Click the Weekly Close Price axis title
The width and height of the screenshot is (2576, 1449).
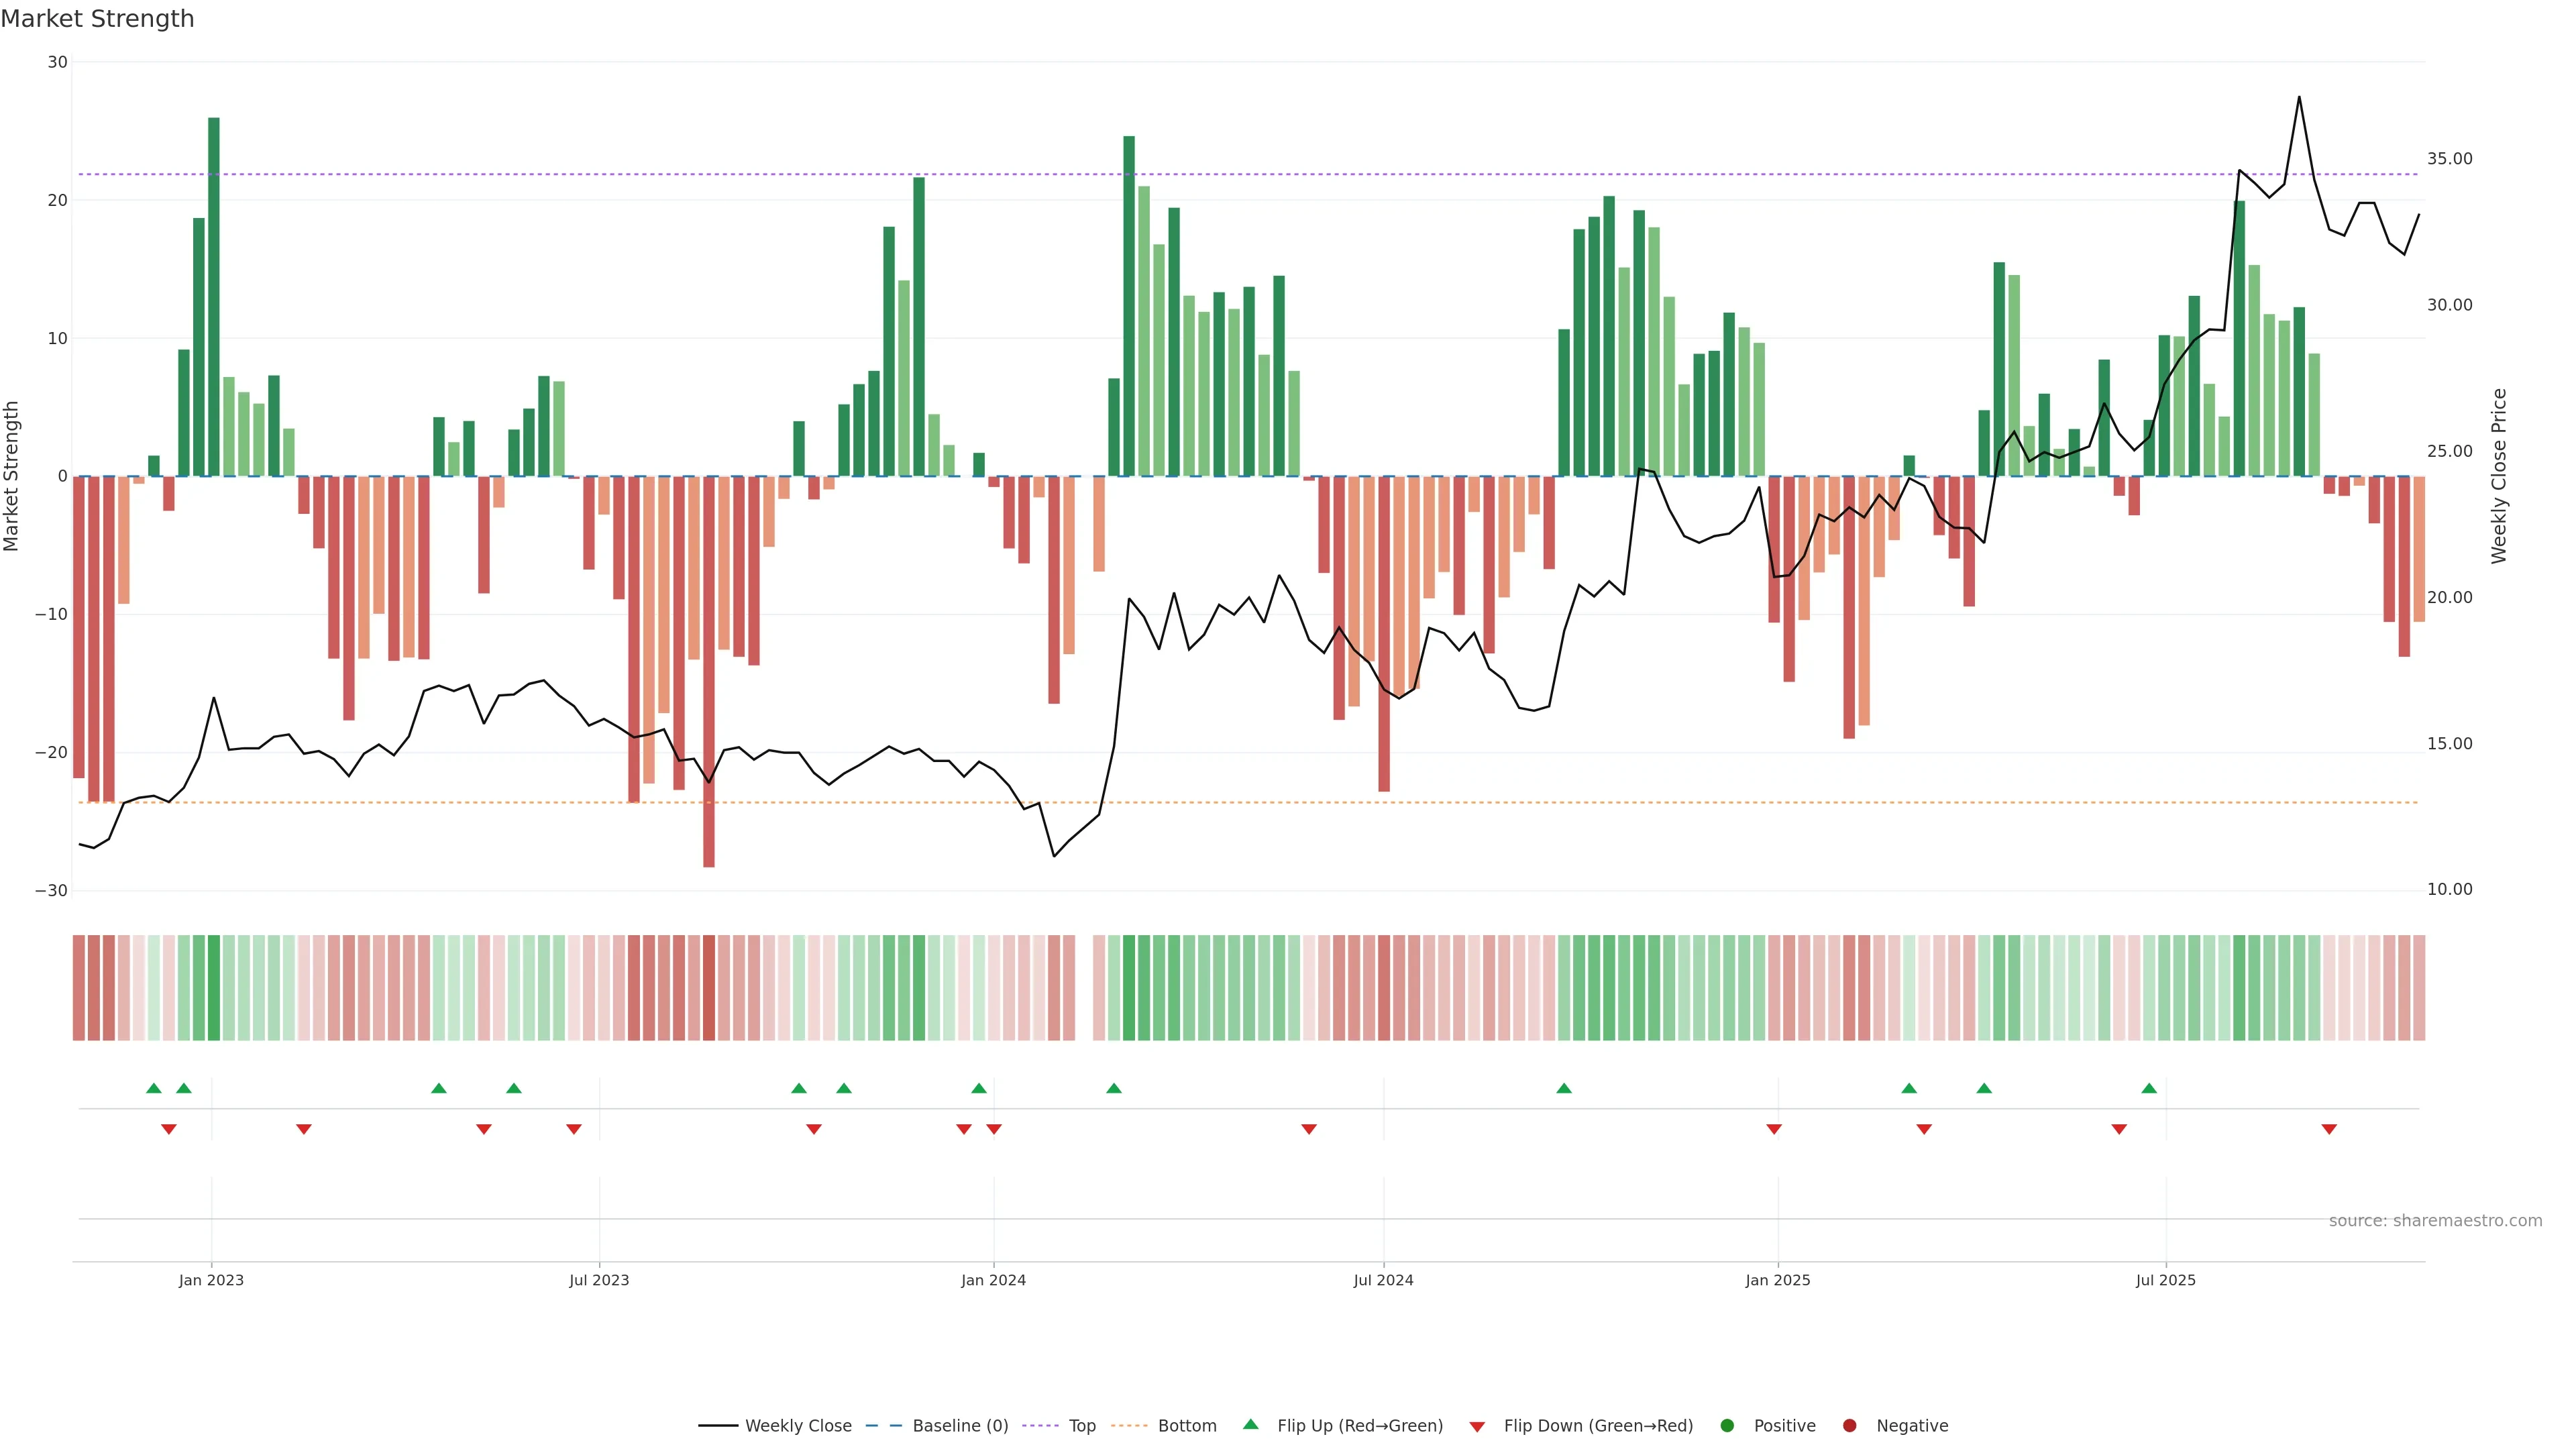pyautogui.click(x=2499, y=476)
